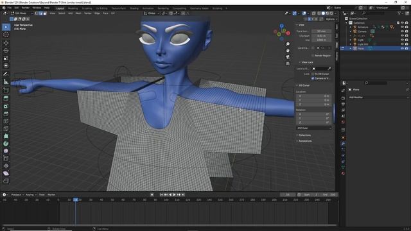Viewport: 411px width, 231px height.
Task: Enable Lock To 3D Cursor checkbox
Action: pyautogui.click(x=313, y=74)
